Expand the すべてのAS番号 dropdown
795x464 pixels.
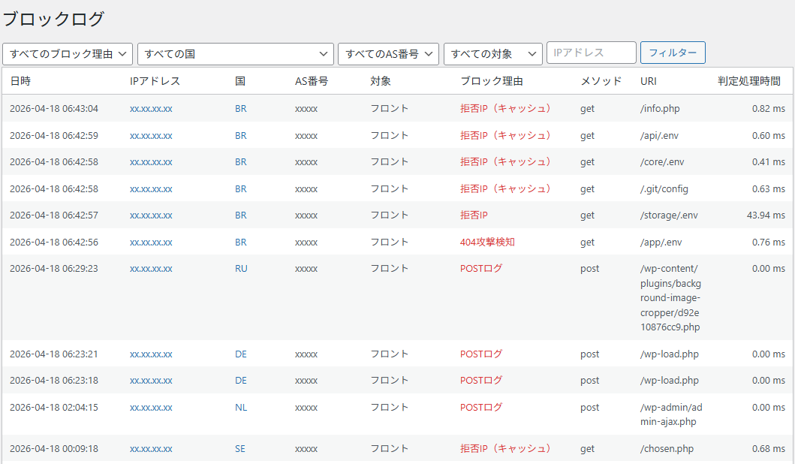point(388,54)
